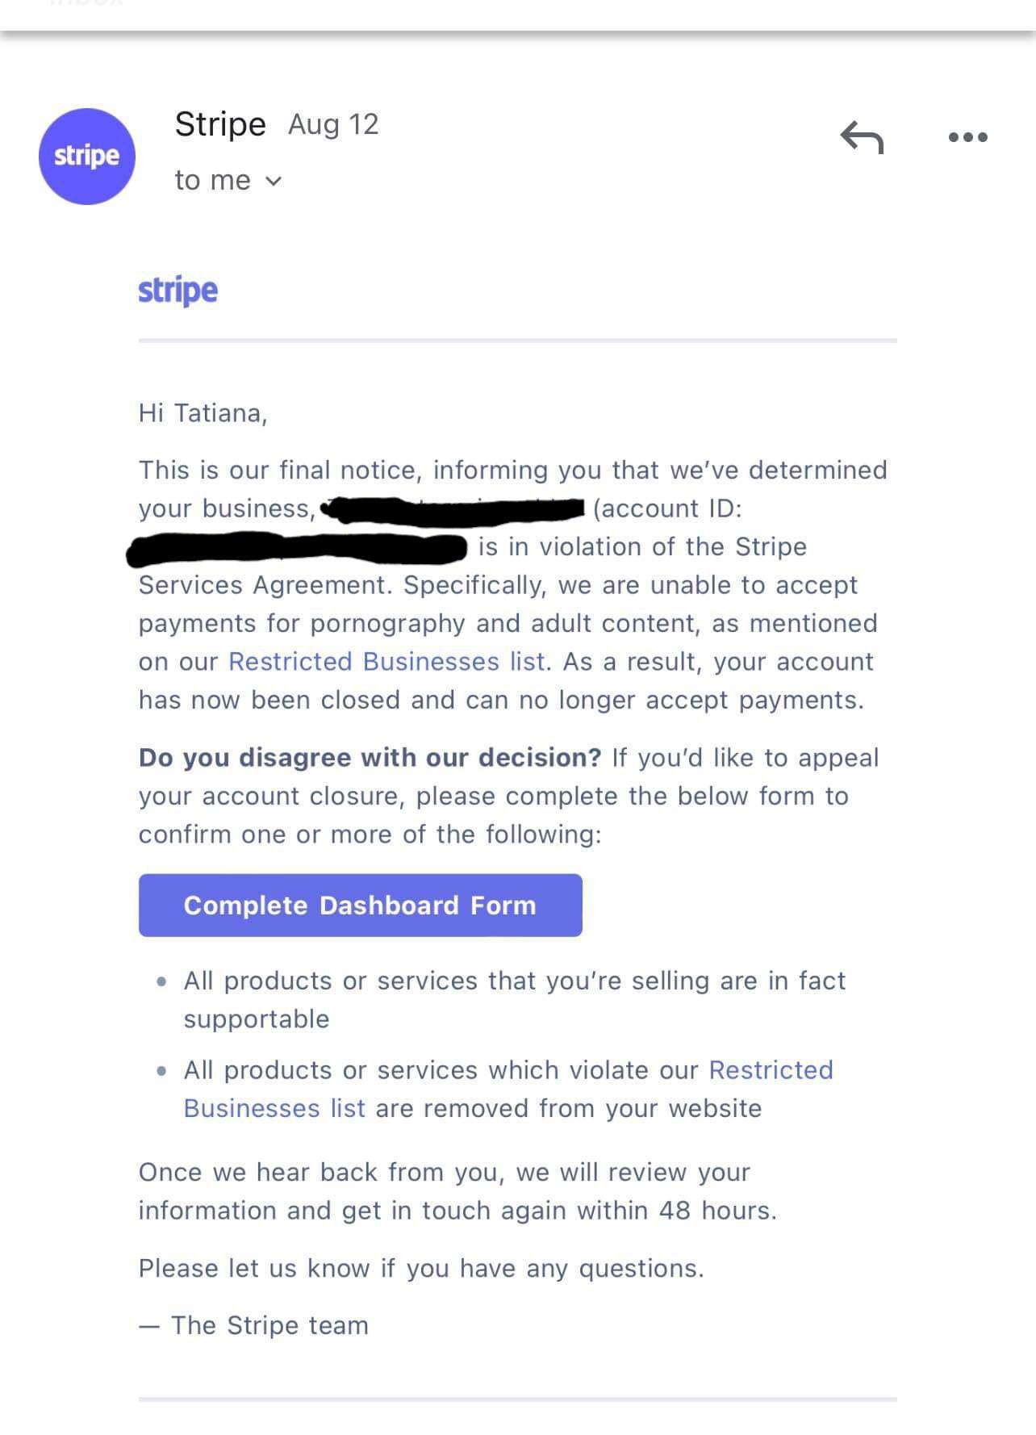1036x1435 pixels.
Task: Tap the round Stripe sender avatar
Action: 87,157
